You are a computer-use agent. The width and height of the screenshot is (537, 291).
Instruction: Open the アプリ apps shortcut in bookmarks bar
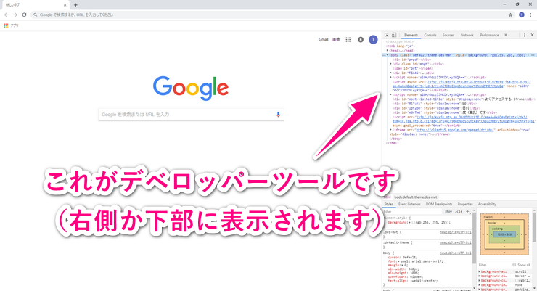click(12, 25)
